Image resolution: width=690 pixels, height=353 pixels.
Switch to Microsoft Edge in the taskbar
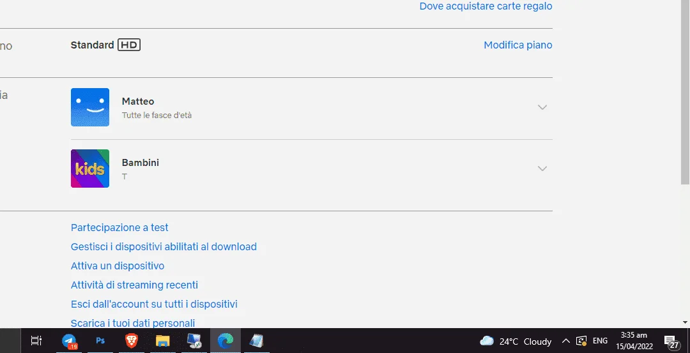(x=226, y=341)
